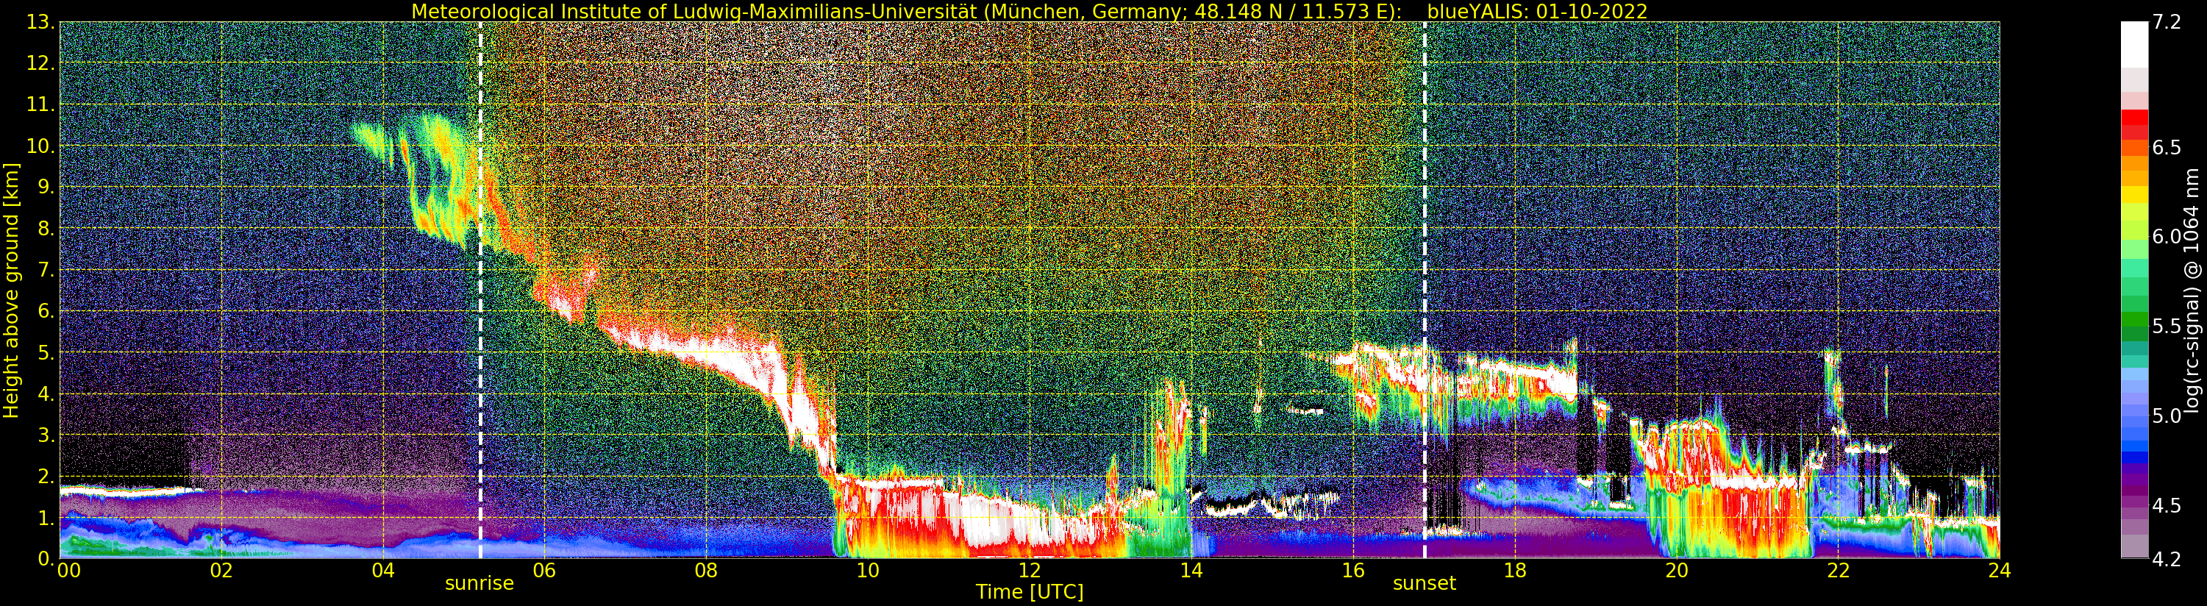Click the y-axis tick label 8
This screenshot has width=2207, height=606.
(x=46, y=229)
